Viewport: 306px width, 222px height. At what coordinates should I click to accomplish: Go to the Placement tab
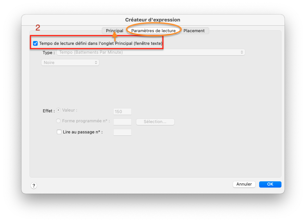194,31
